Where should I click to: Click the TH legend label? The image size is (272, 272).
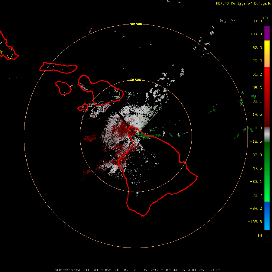[260, 235]
